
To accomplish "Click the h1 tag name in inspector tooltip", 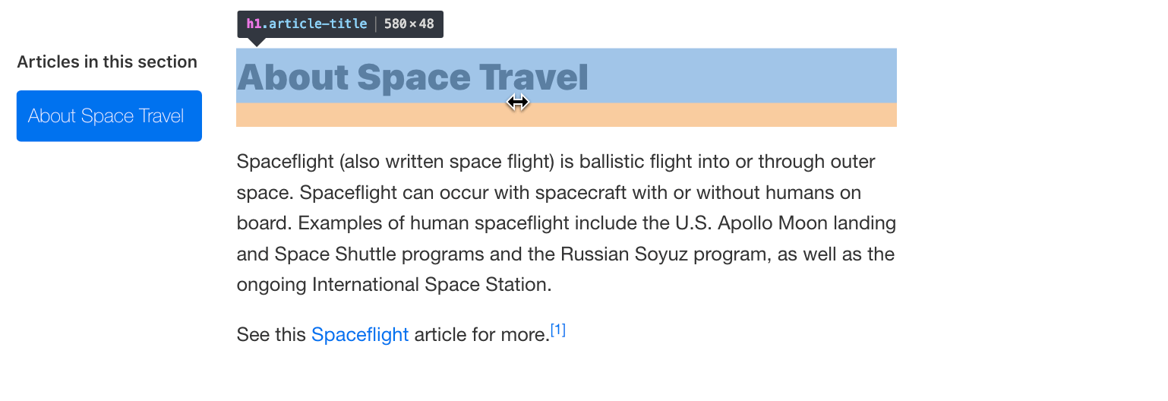I will click(x=254, y=24).
